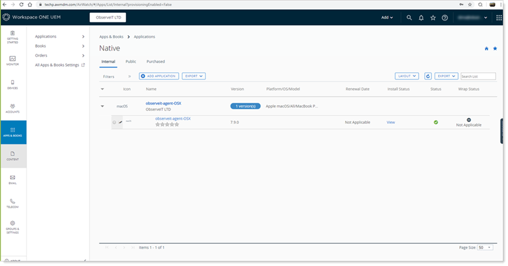This screenshot has width=508, height=266.
Task: Click the Renewal Date column header
Action: (x=357, y=89)
